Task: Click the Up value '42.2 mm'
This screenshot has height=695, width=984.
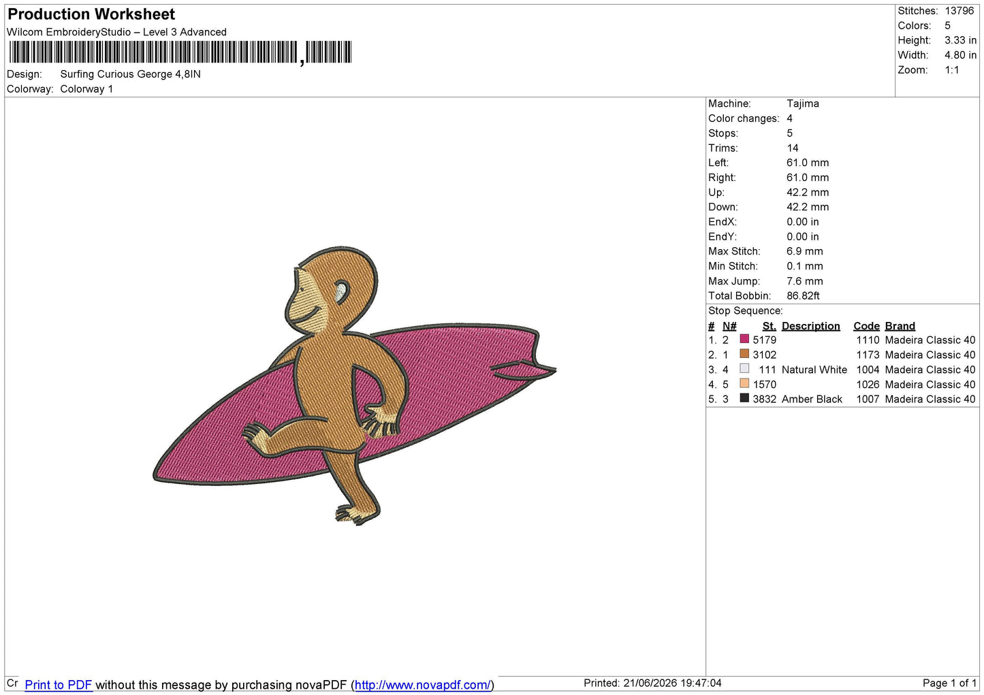Action: pyautogui.click(x=808, y=193)
